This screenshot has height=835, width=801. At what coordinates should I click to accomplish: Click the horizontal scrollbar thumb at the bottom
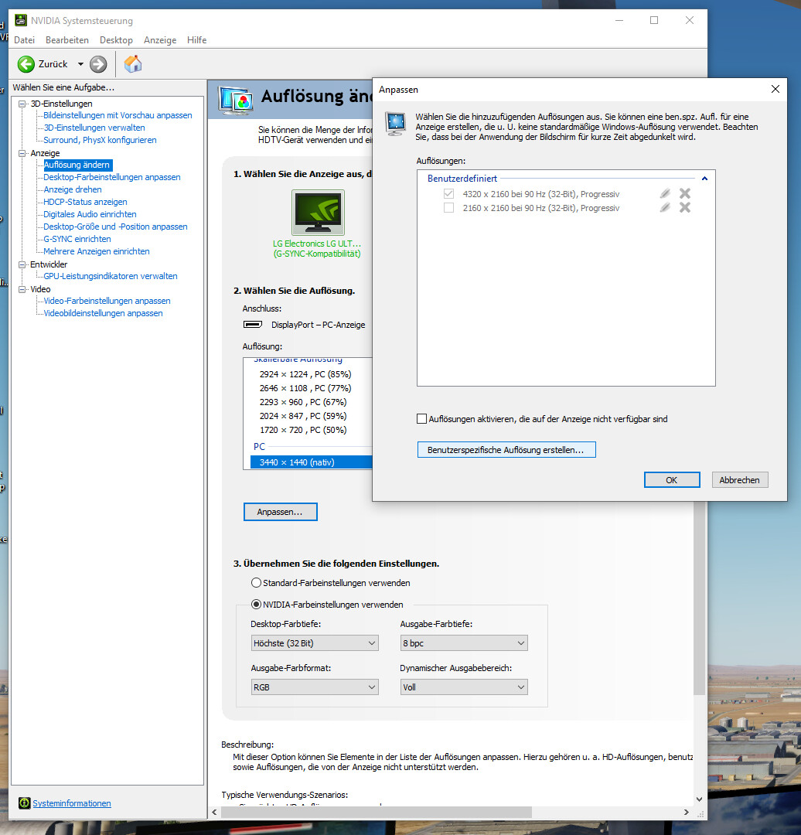point(377,812)
